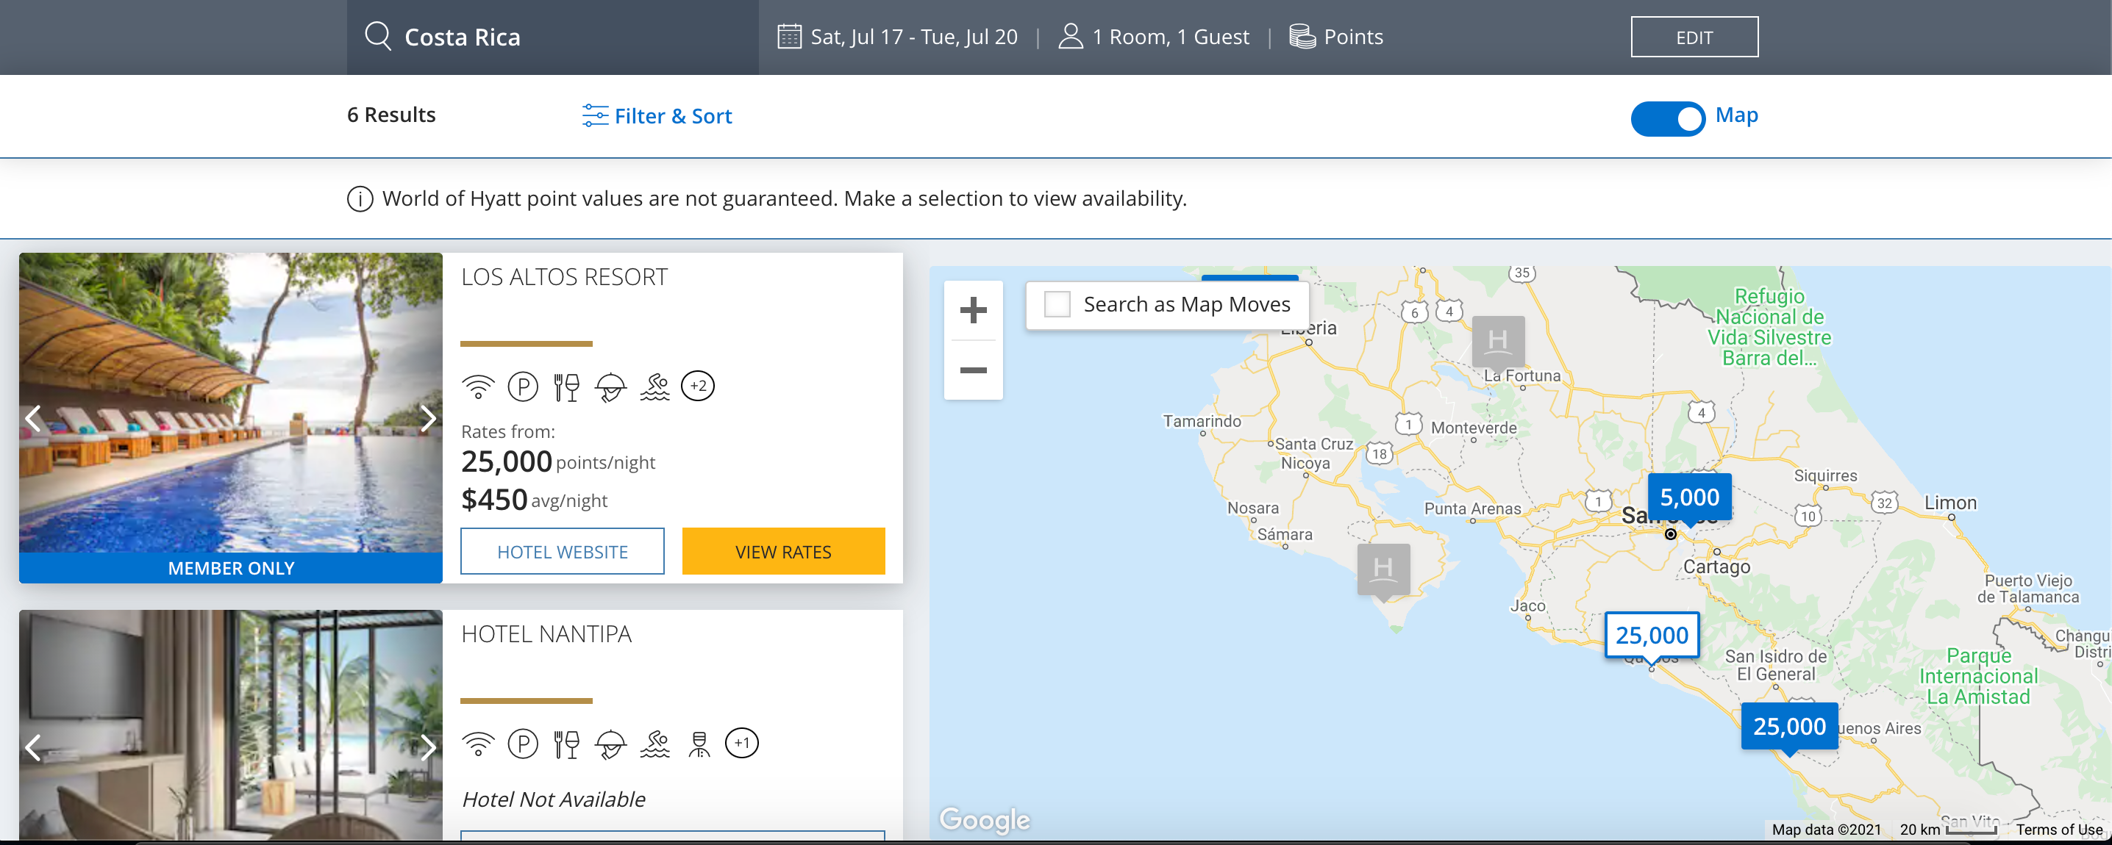
Task: Open Los Altos Resort HOTEL WEBSITE
Action: pos(563,552)
